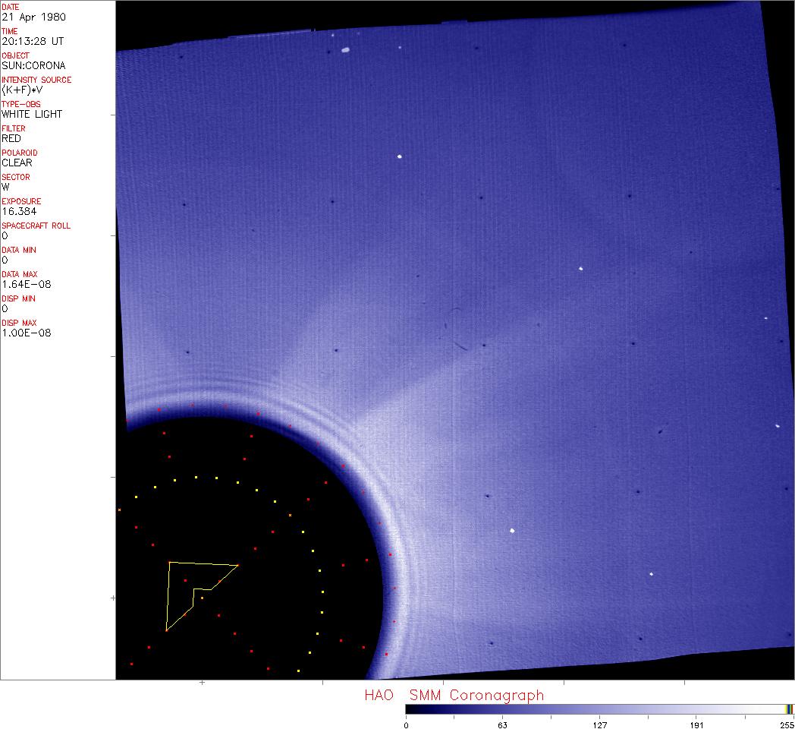Image resolution: width=795 pixels, height=729 pixels.
Task: Click the (K+F)*V intensity source value
Action: click(23, 90)
